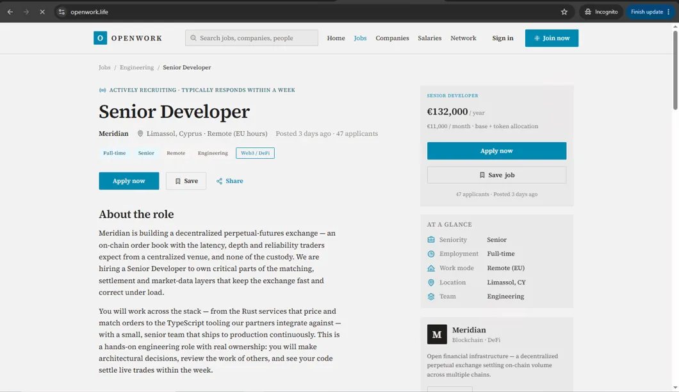Click the address bar URL openwork.life
Screen dimensions: 679x392
[89, 12]
